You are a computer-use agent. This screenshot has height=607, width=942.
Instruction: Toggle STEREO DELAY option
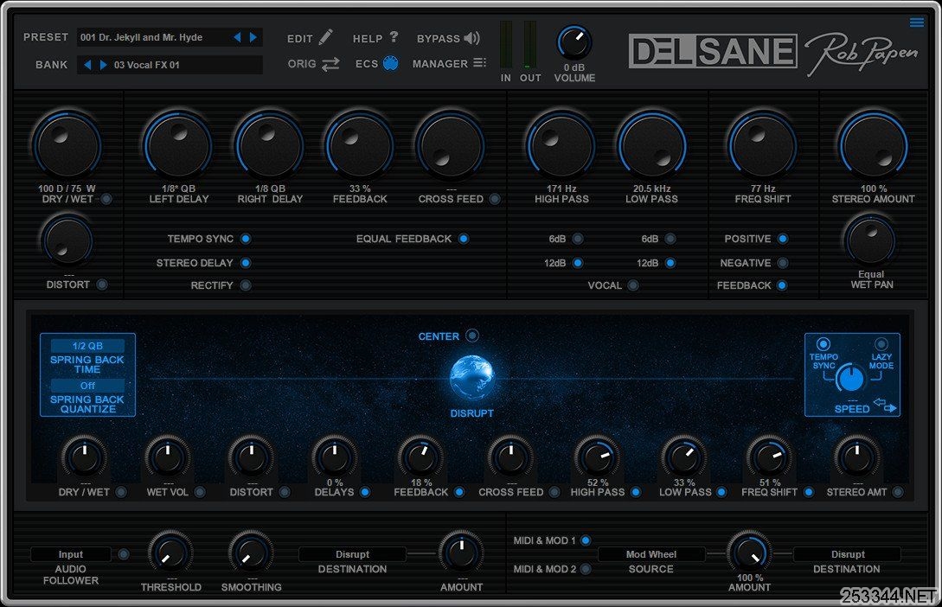[x=246, y=263]
